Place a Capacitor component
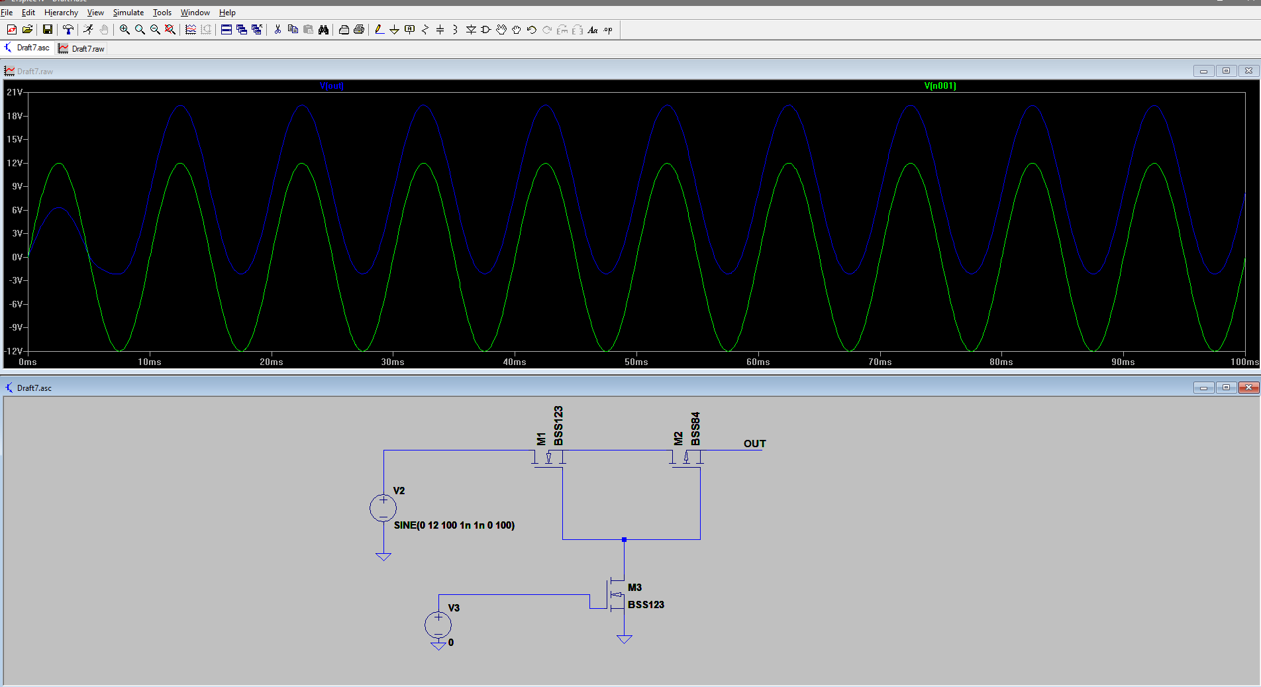This screenshot has width=1261, height=687. point(440,29)
